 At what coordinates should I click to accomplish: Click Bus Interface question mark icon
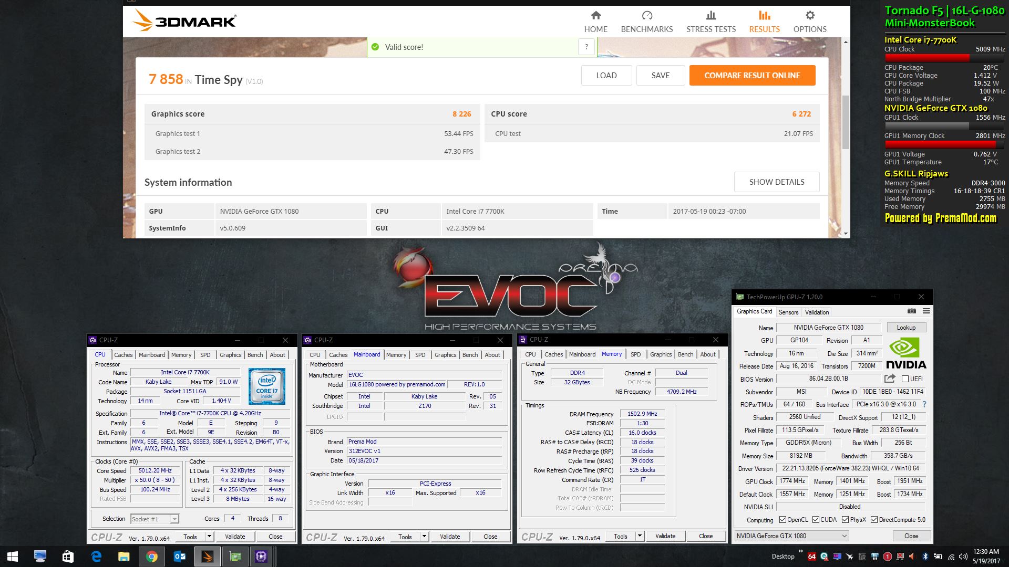pyautogui.click(x=924, y=404)
